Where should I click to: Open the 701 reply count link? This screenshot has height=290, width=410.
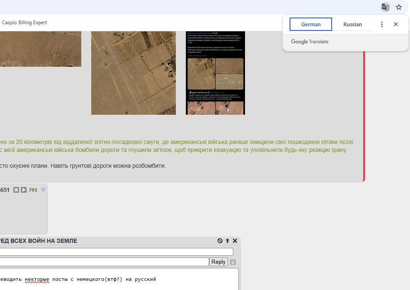click(33, 190)
